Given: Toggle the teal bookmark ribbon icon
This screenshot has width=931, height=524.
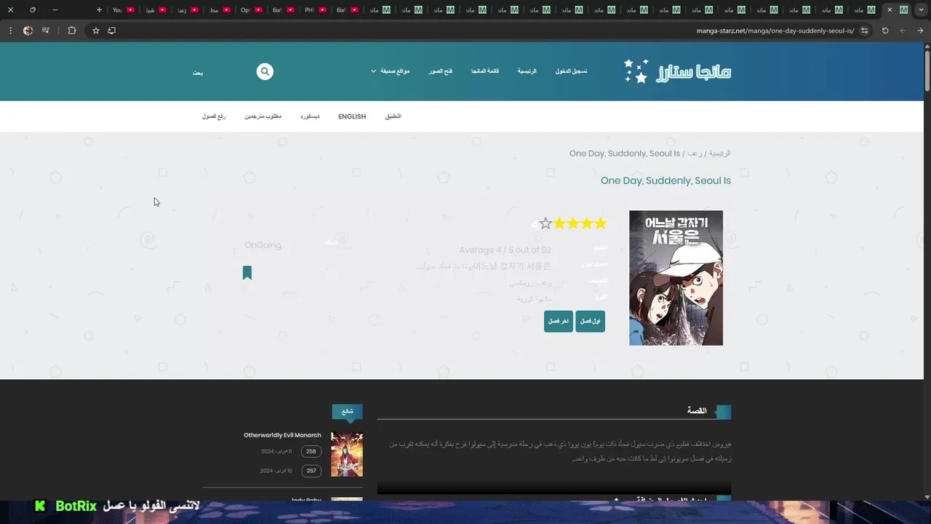Looking at the screenshot, I should point(247,273).
